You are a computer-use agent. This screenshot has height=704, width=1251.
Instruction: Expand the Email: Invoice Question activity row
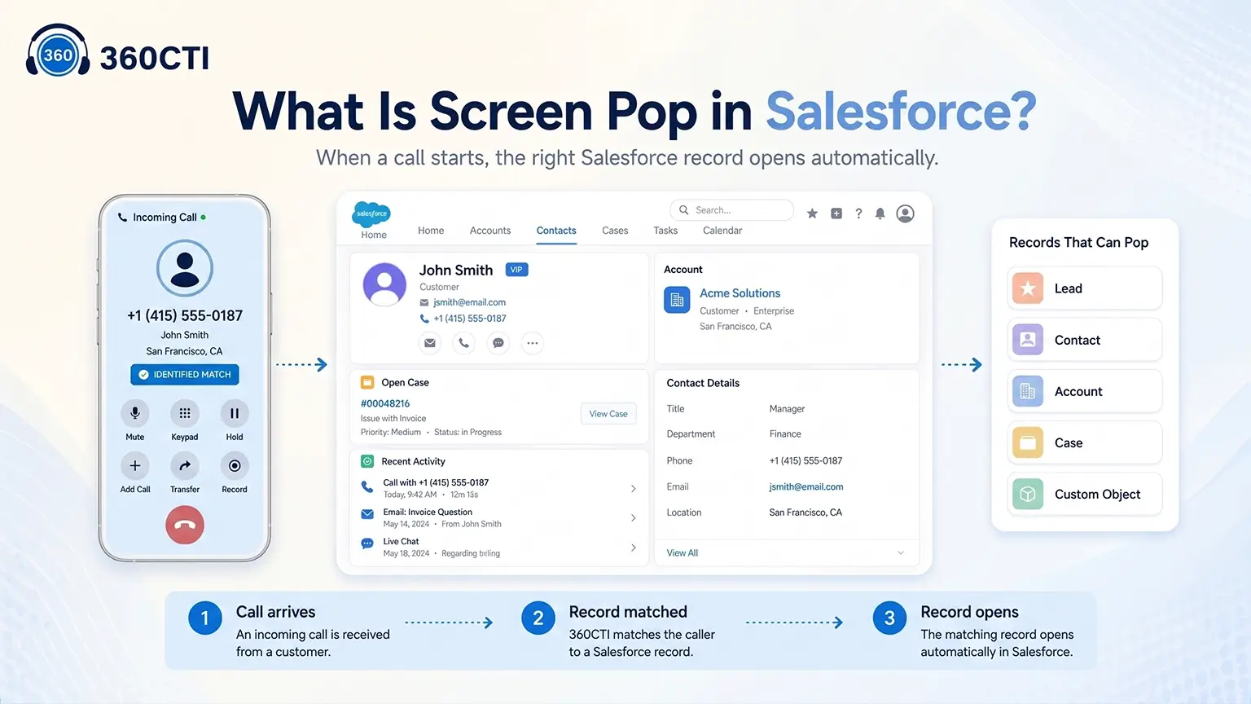point(634,518)
